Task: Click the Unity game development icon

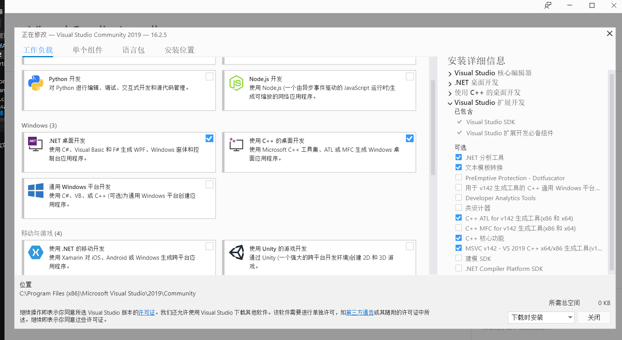Action: coord(236,252)
